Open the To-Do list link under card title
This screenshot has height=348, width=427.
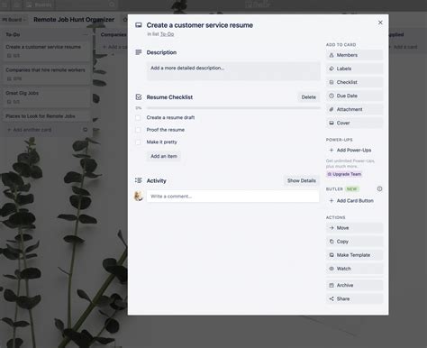pos(167,34)
